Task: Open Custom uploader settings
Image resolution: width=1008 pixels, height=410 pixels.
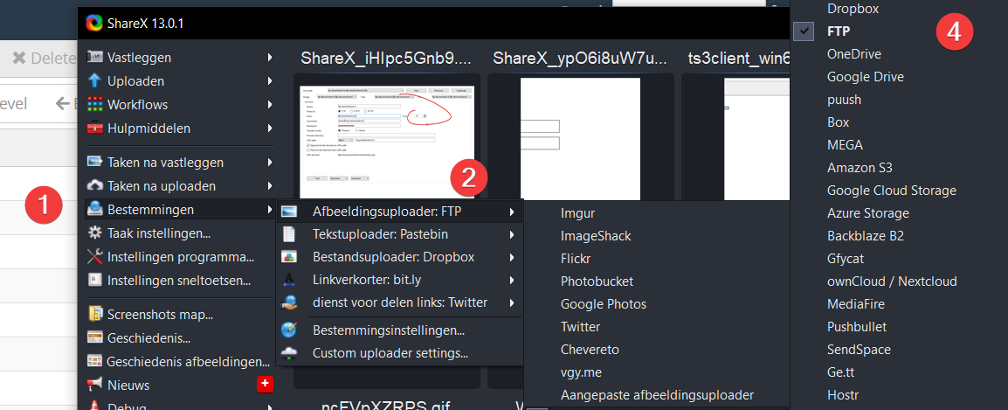Action: coord(390,353)
